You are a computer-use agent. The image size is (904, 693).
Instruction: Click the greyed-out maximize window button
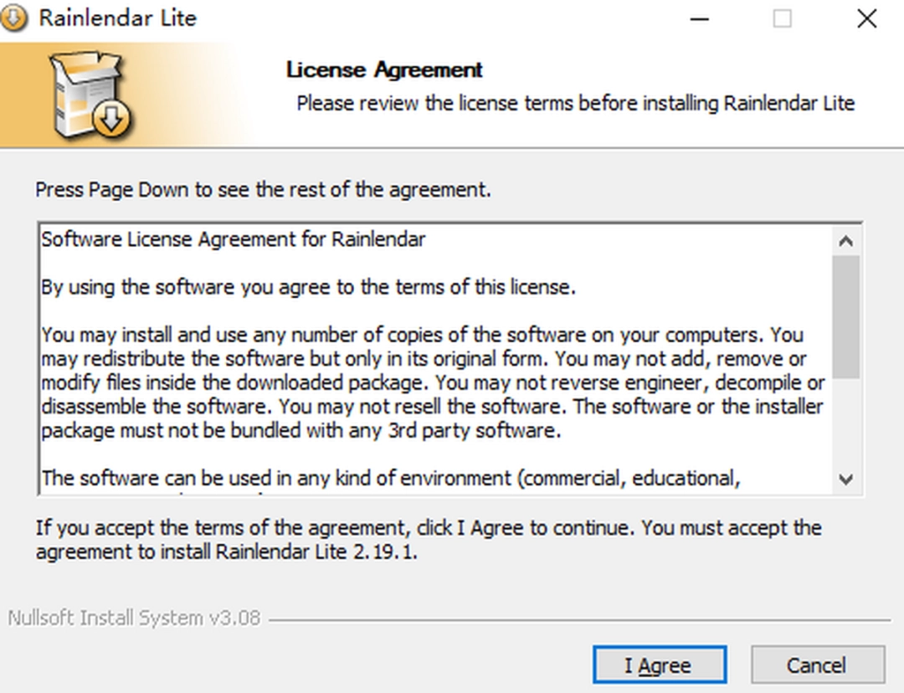[x=782, y=18]
